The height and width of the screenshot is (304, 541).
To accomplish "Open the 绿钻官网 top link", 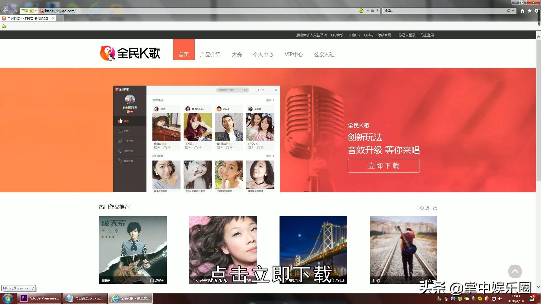I will point(384,35).
